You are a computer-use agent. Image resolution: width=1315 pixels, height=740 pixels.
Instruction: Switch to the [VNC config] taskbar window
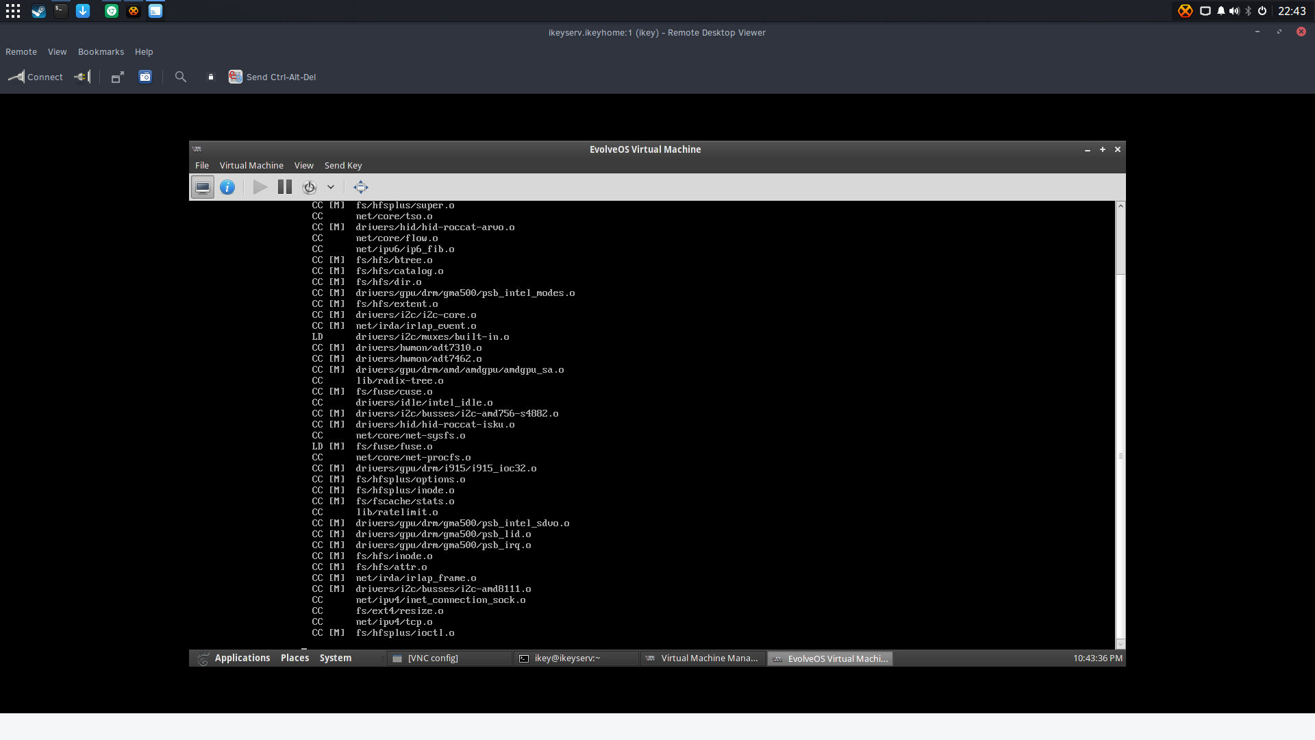(450, 658)
